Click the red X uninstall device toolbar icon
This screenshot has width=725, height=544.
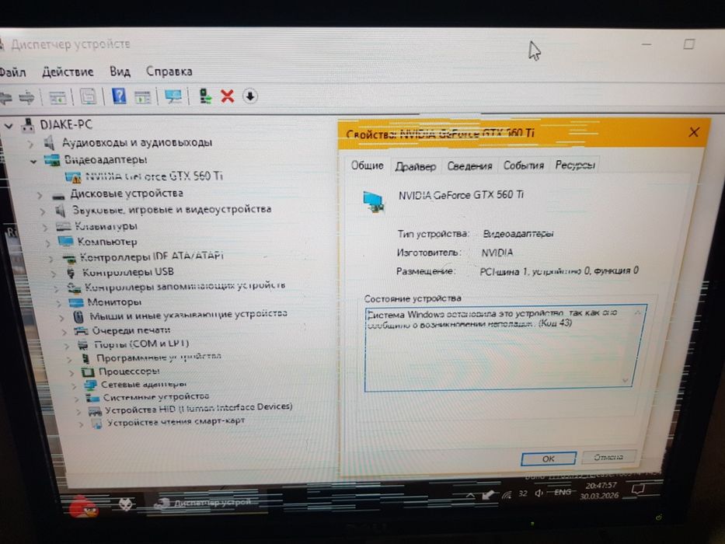point(228,96)
